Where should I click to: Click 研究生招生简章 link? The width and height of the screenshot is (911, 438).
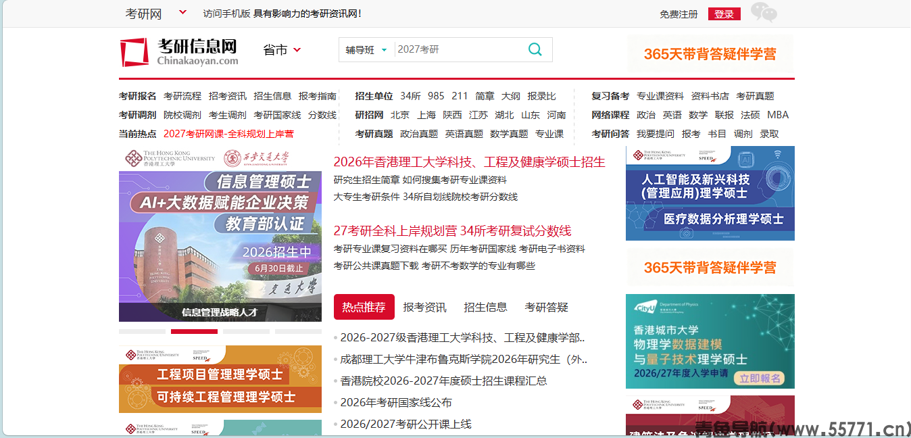pyautogui.click(x=366, y=180)
